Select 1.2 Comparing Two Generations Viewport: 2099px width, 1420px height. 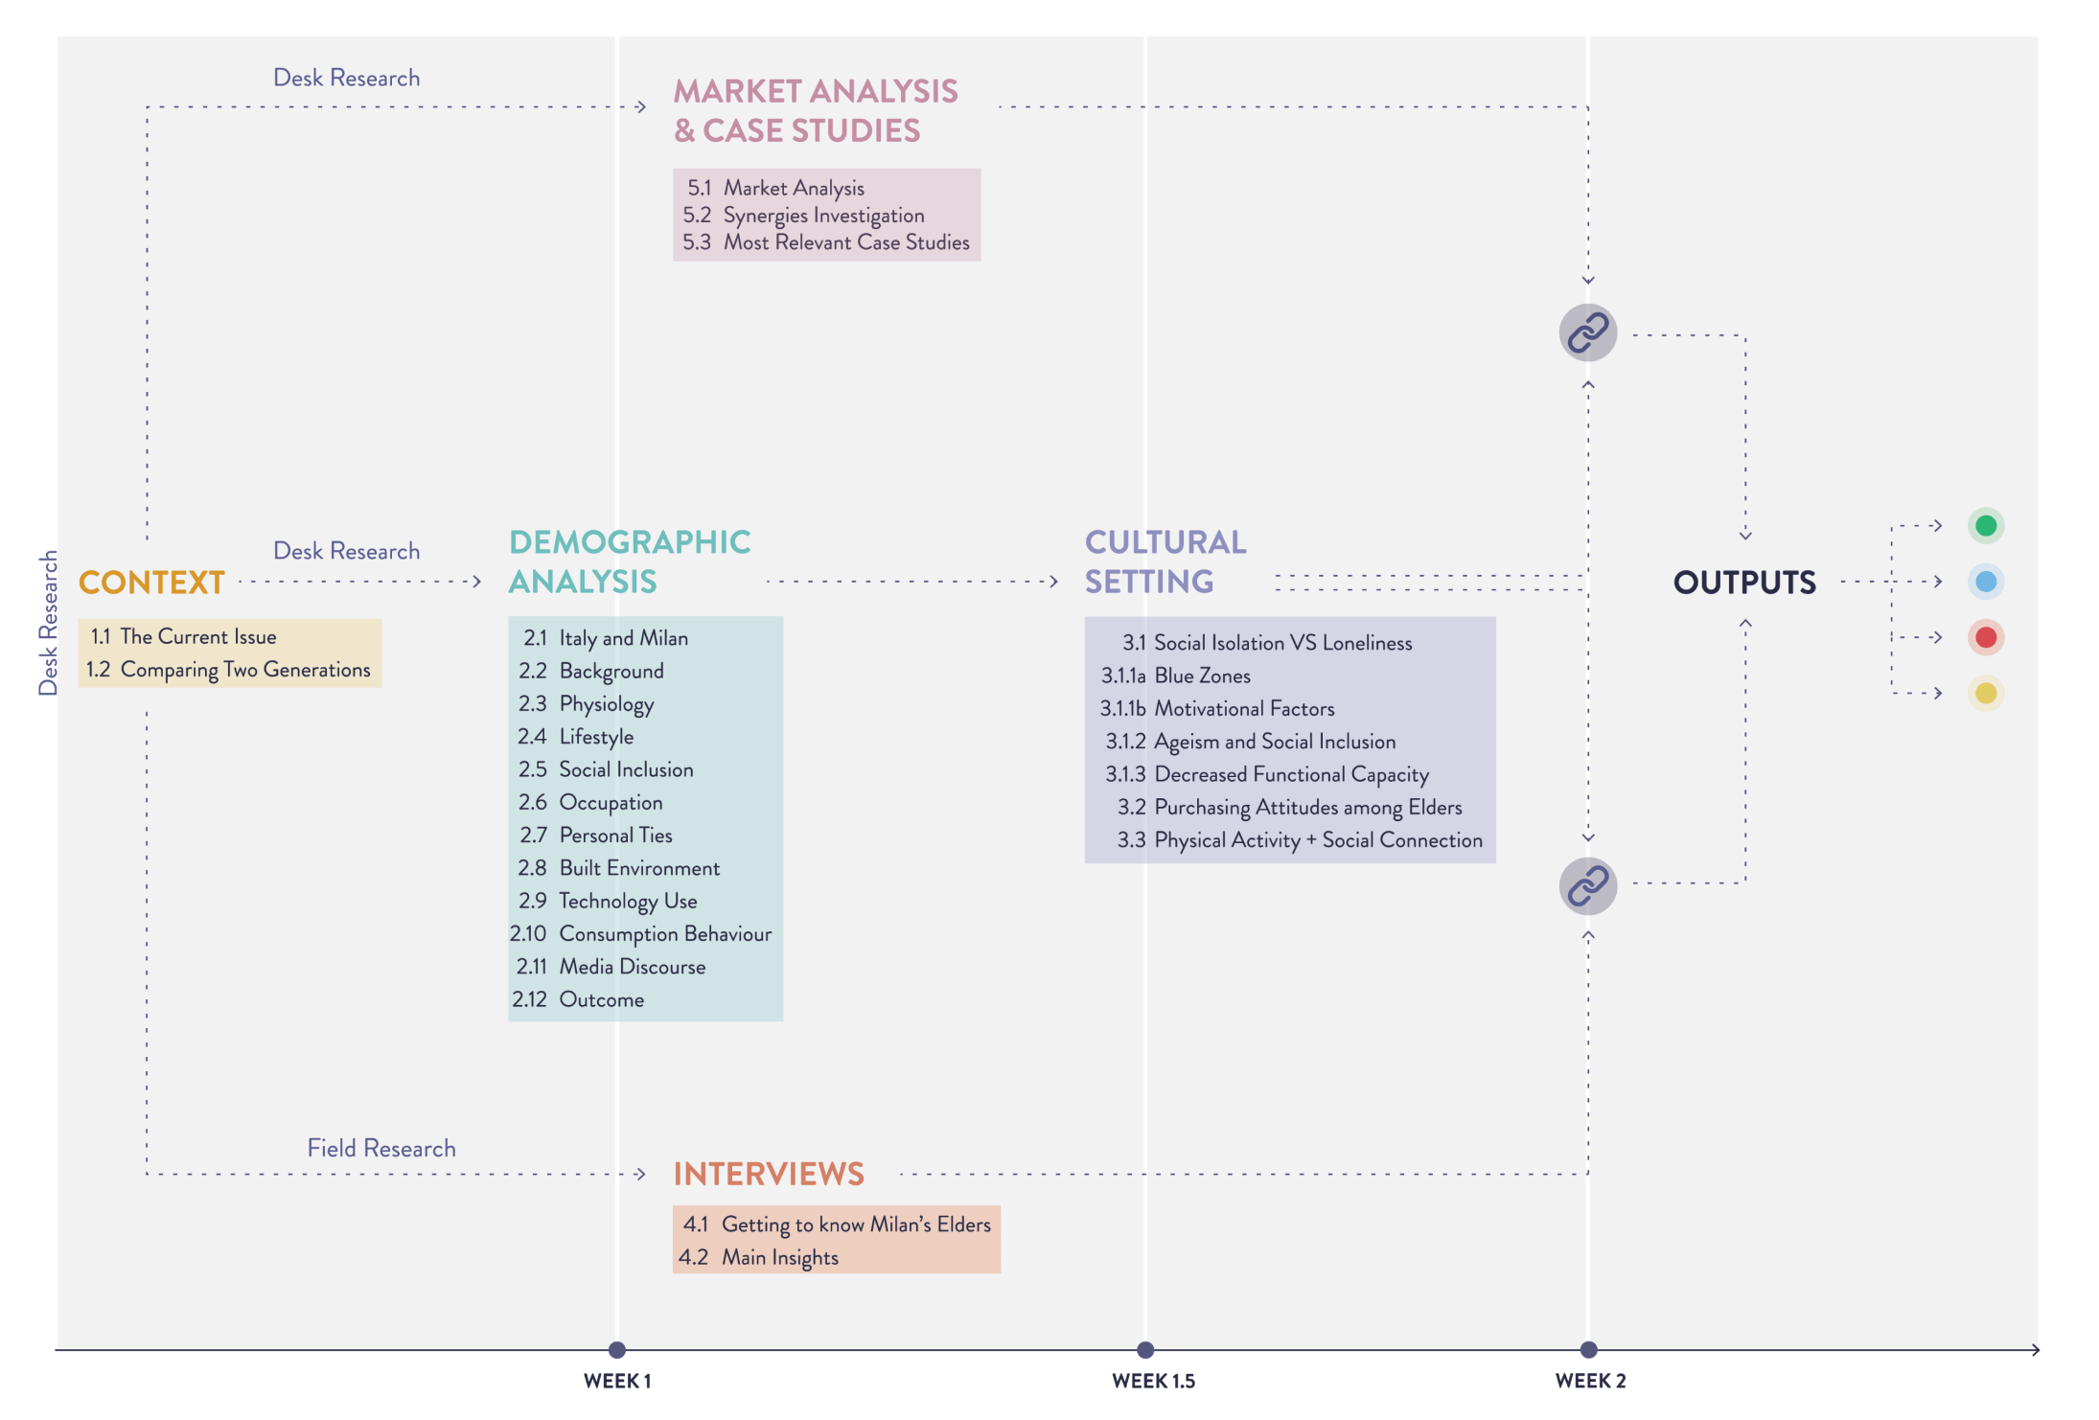pos(228,669)
